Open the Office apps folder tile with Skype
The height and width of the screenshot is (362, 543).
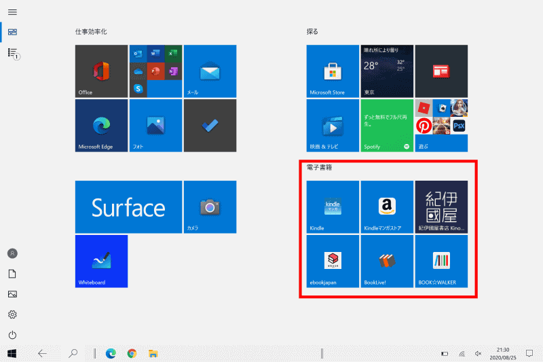tap(156, 71)
